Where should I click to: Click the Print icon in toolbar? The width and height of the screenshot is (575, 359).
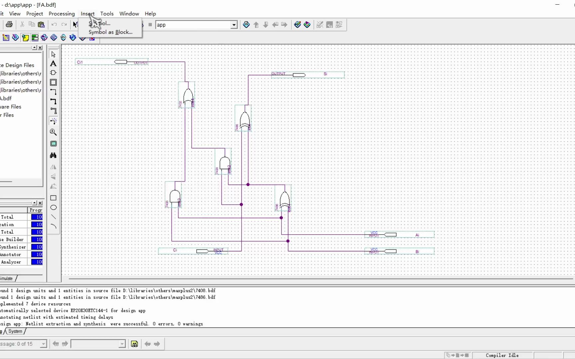coord(9,25)
